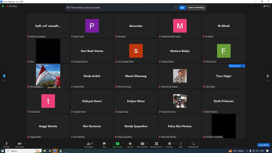Select Rini Ratnayanti's flag photo tile

[x=48, y=76]
